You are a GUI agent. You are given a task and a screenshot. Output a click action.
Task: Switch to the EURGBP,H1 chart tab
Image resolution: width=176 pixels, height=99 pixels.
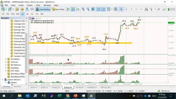coord(92,87)
